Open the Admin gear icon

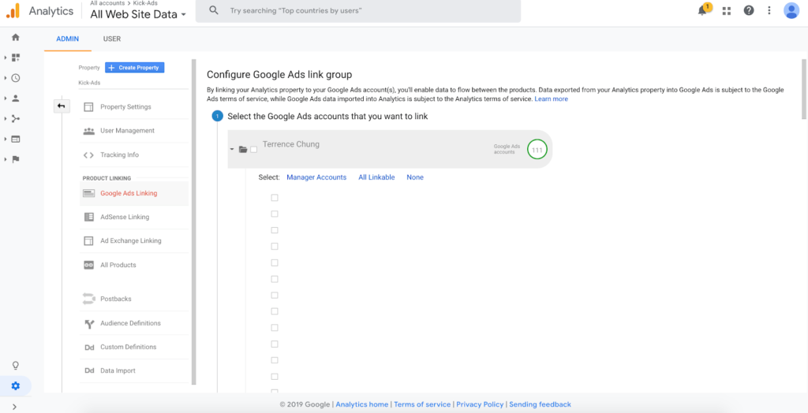coord(16,385)
